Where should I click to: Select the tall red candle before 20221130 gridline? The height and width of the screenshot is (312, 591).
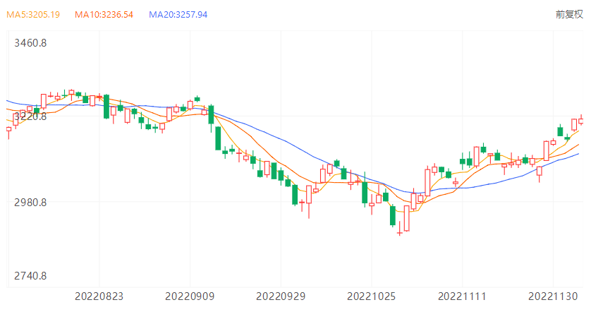pos(547,150)
